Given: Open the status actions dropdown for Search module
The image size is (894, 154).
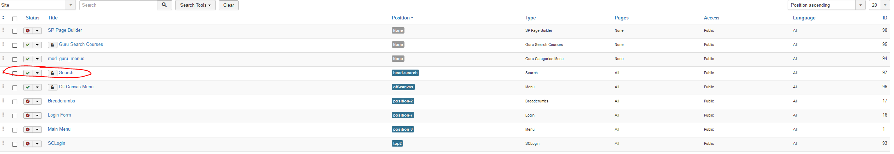Looking at the screenshot, I should click(x=37, y=73).
